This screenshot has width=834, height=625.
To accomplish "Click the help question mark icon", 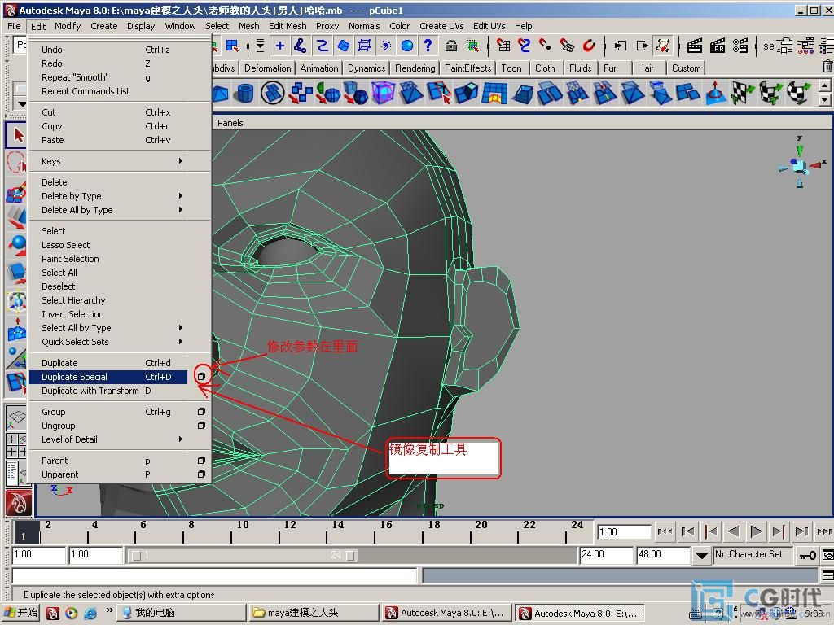I will pyautogui.click(x=428, y=46).
